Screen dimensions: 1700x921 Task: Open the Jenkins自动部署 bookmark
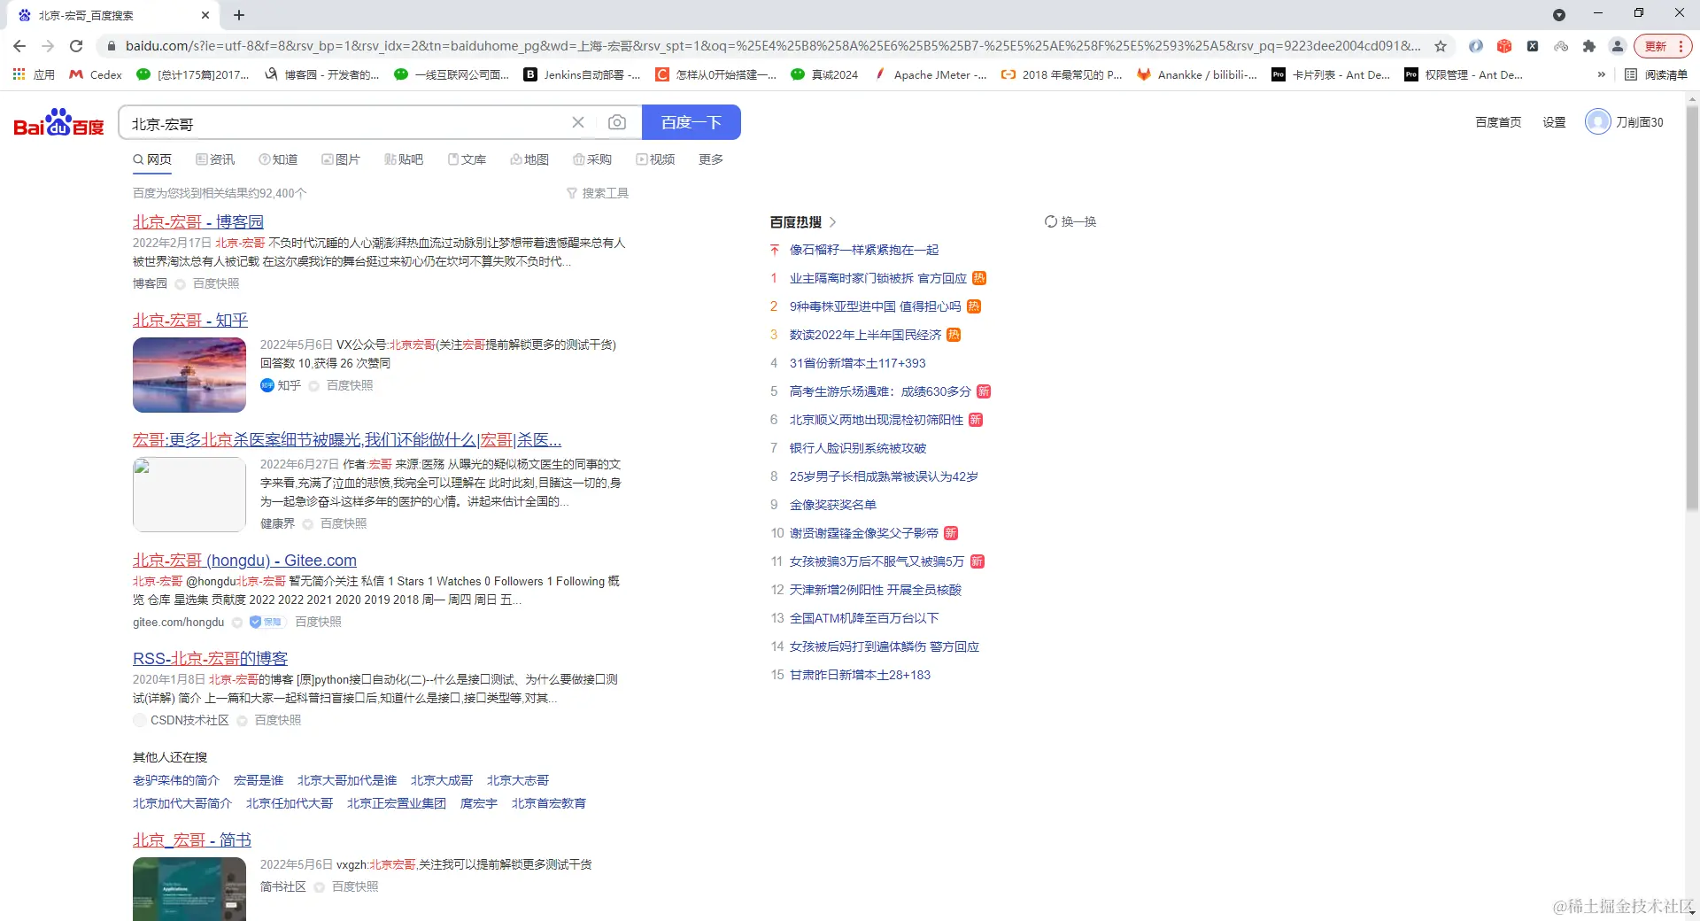582,74
